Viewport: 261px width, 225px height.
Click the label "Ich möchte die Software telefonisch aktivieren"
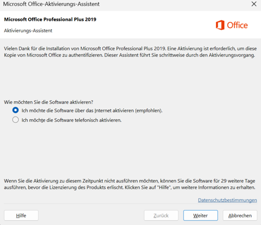(x=71, y=120)
